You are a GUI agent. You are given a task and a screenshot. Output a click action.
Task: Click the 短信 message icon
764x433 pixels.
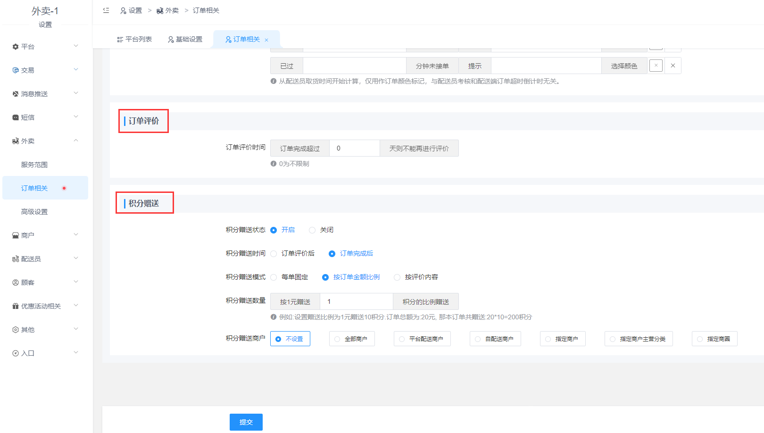[16, 117]
